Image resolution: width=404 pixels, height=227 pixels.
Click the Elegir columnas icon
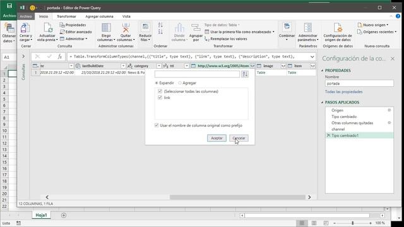tap(106, 28)
